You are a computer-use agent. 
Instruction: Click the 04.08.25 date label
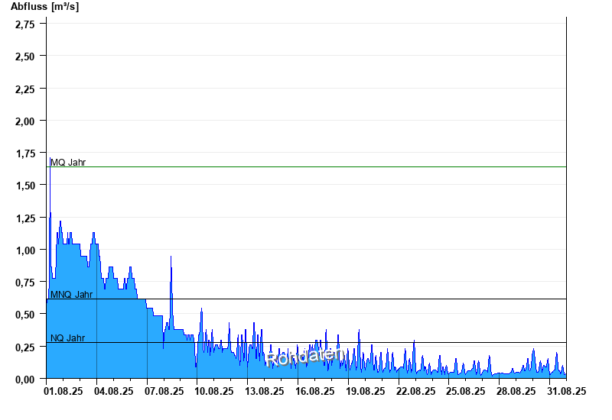click(114, 391)
